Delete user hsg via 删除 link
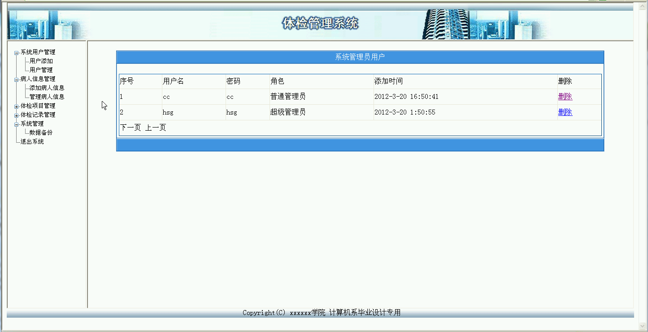Image resolution: width=648 pixels, height=332 pixels. (565, 112)
